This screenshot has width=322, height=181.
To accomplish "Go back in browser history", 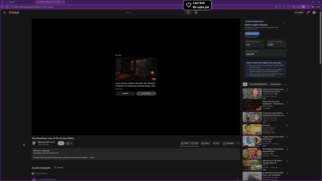I will click(3, 7).
